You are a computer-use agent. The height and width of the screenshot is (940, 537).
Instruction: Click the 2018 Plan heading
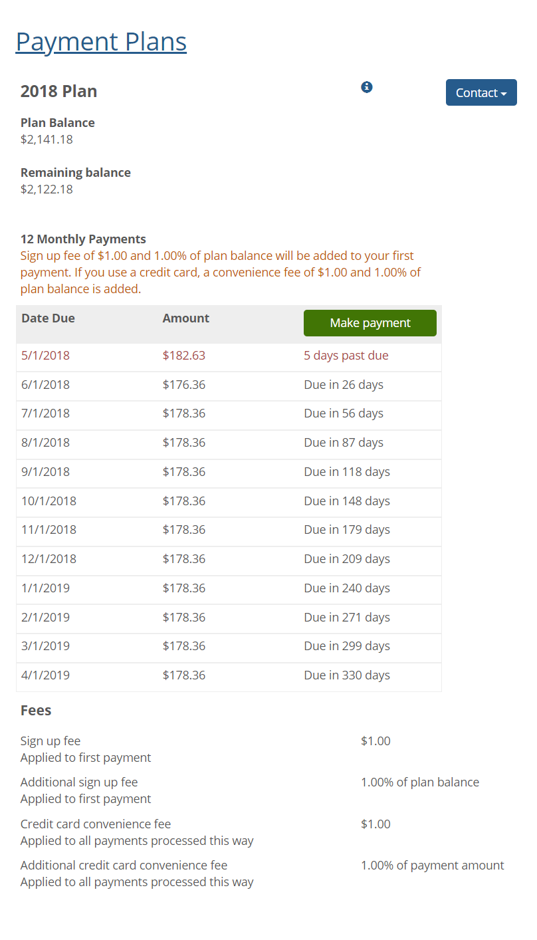(59, 91)
